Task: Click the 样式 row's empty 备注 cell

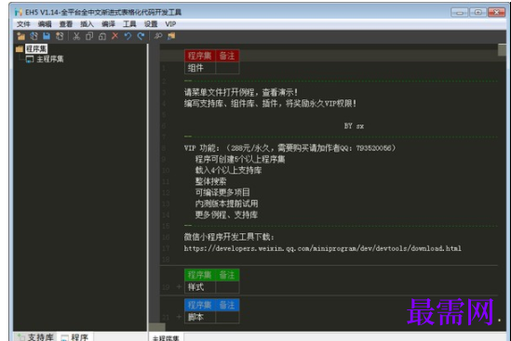Action: (227, 287)
